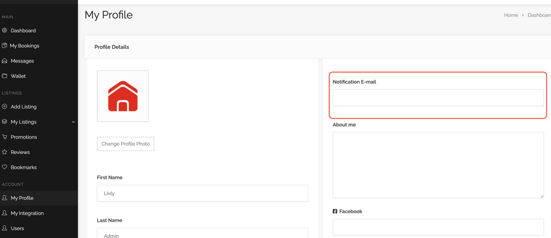The image size is (551, 238).
Task: Click the Promotions cart icon
Action: 5,137
